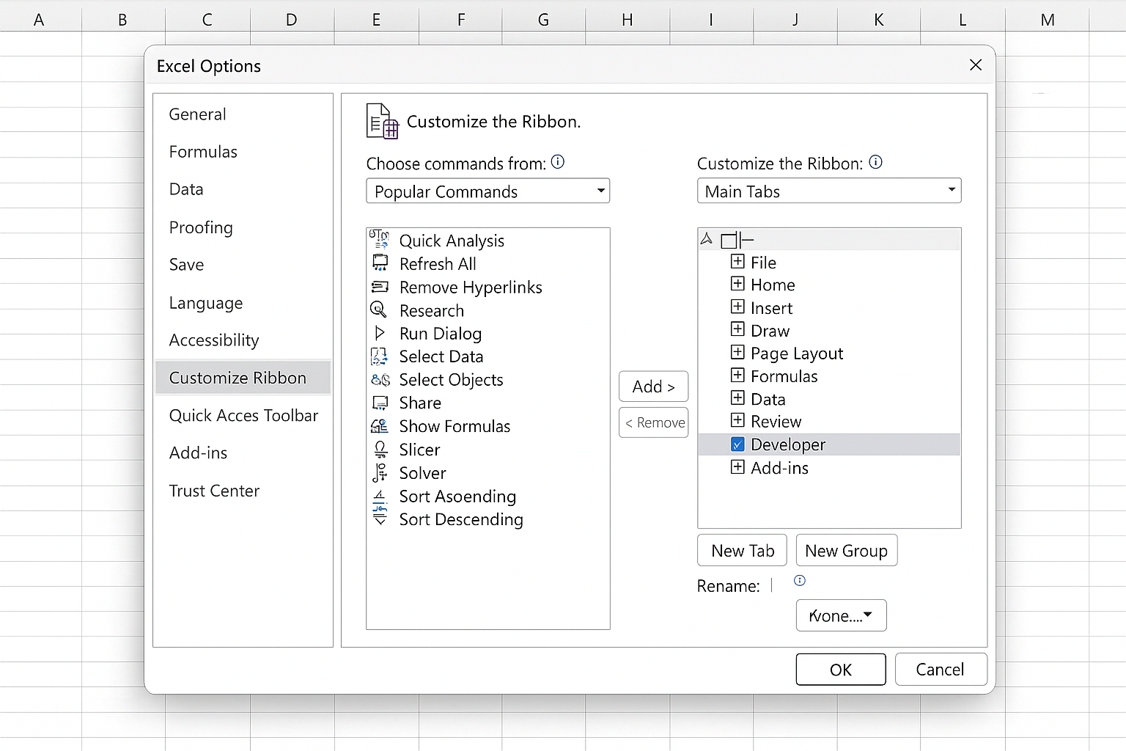Open the Accessibility options category
Viewport: 1126px width, 751px height.
(x=243, y=340)
